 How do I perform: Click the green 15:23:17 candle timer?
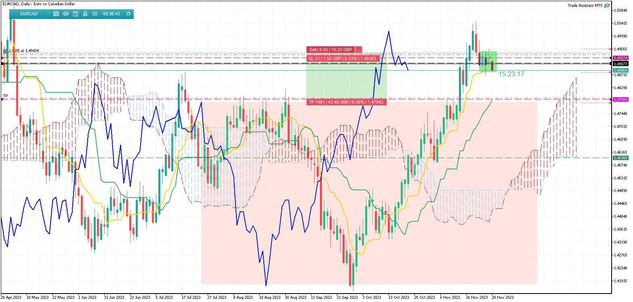[511, 74]
